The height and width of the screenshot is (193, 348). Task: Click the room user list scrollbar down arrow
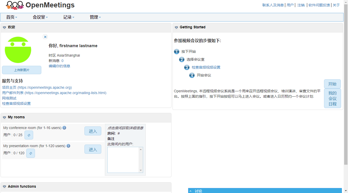point(141,170)
